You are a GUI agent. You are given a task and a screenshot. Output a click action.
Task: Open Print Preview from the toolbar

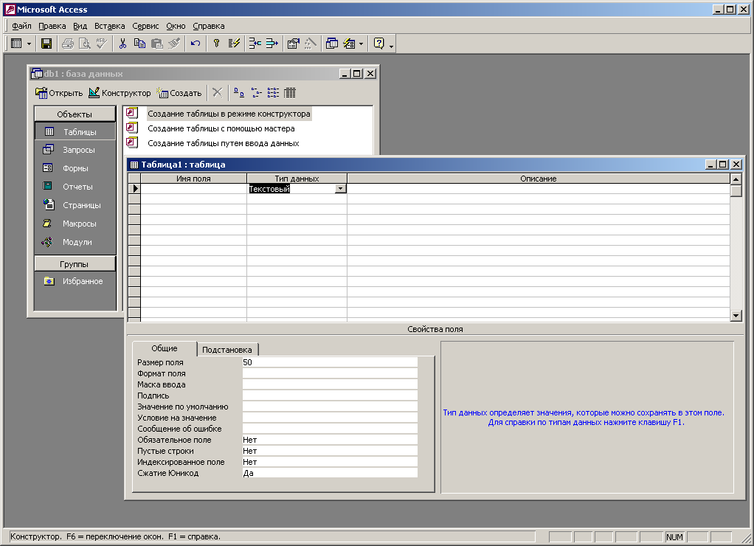[85, 44]
